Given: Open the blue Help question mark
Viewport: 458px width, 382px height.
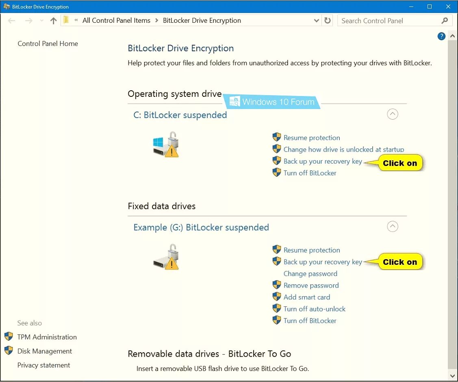Looking at the screenshot, I should coord(441,36).
